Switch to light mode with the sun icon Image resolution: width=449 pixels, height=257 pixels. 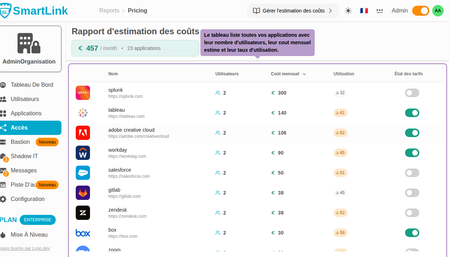click(x=348, y=11)
